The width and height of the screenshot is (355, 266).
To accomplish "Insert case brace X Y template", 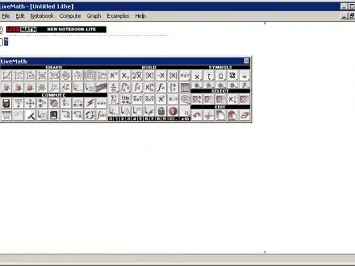I will pyautogui.click(x=173, y=87).
